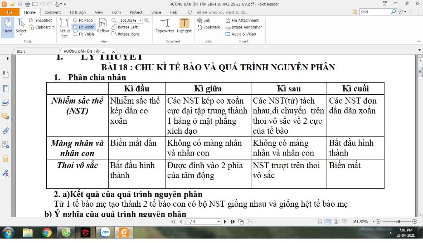Zoom out with ribbon magnifier minus

[114, 20]
